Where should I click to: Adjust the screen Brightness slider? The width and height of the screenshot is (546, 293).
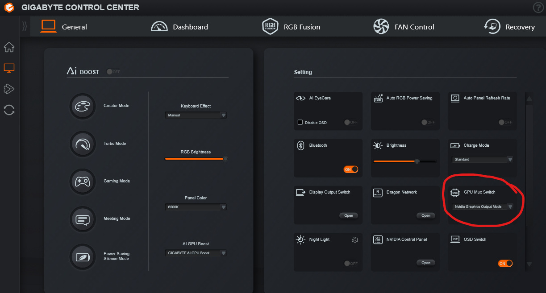[x=417, y=161]
